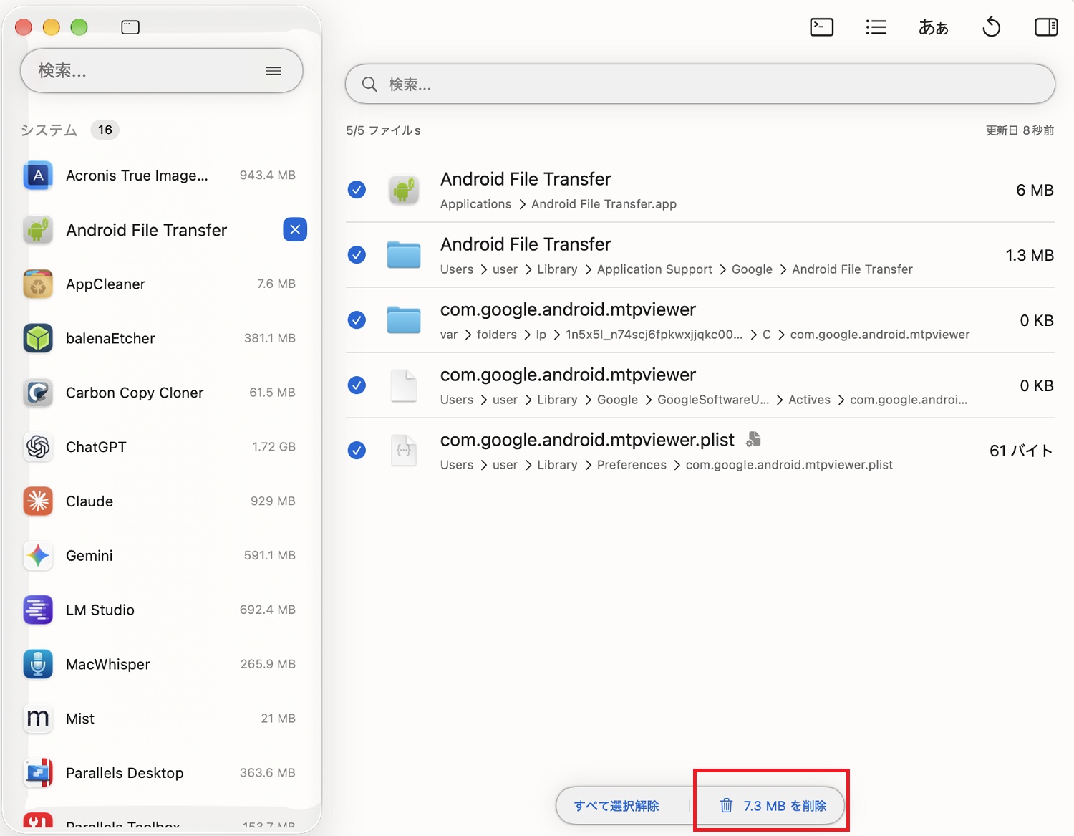Select the Claude app icon
The width and height of the screenshot is (1074, 836).
(x=38, y=501)
